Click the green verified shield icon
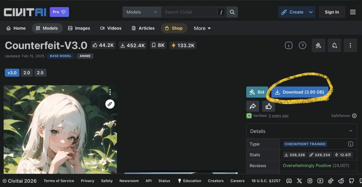This screenshot has width=362, height=187. tap(249, 116)
